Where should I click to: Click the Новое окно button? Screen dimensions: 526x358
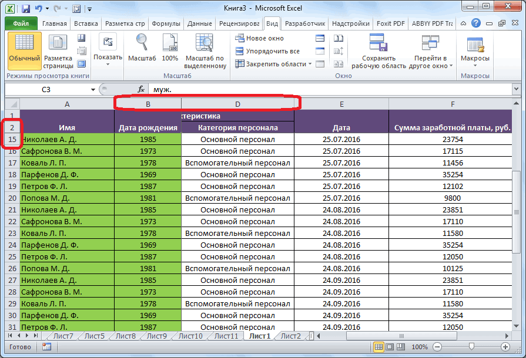click(x=259, y=38)
